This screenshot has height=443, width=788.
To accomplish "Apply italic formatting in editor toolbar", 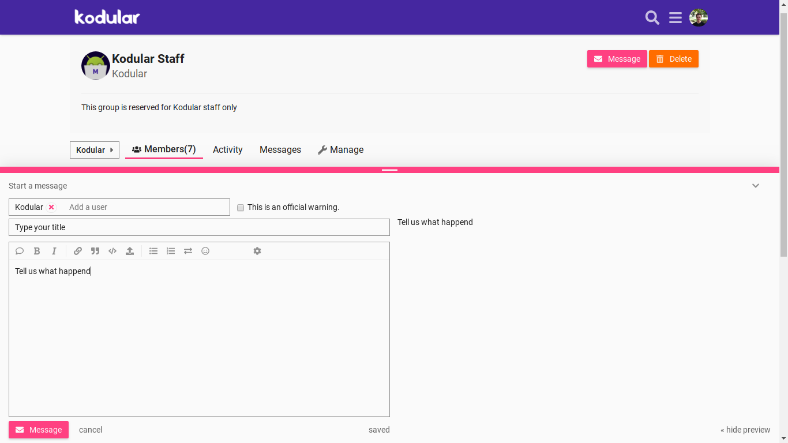I will tap(54, 251).
